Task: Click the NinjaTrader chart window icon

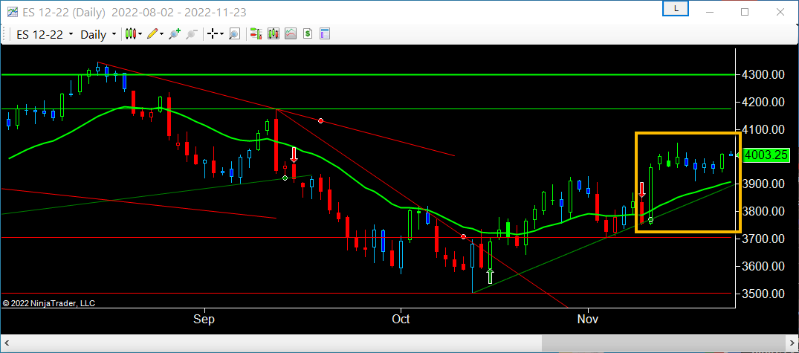Action: click(x=12, y=12)
